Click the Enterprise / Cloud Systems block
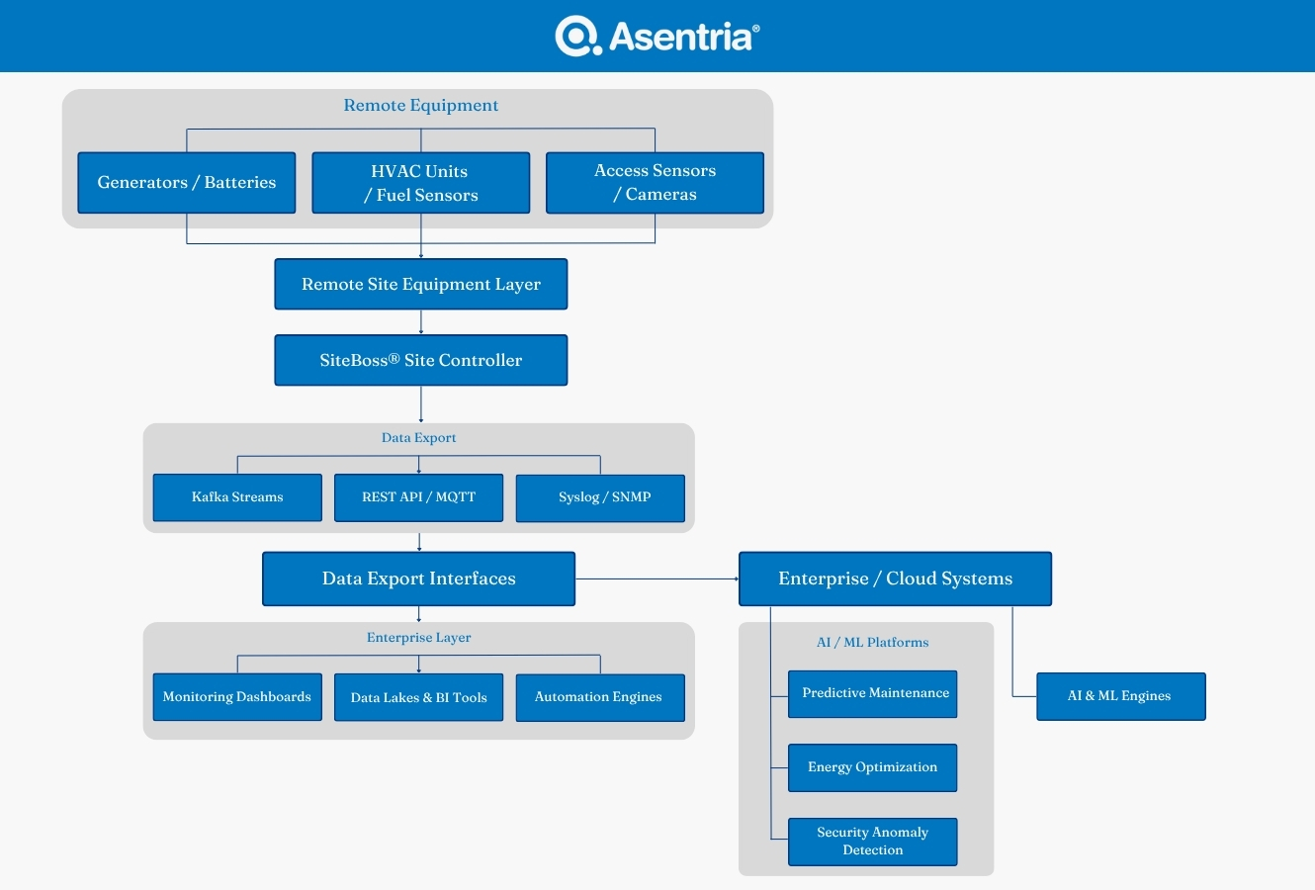 895,579
